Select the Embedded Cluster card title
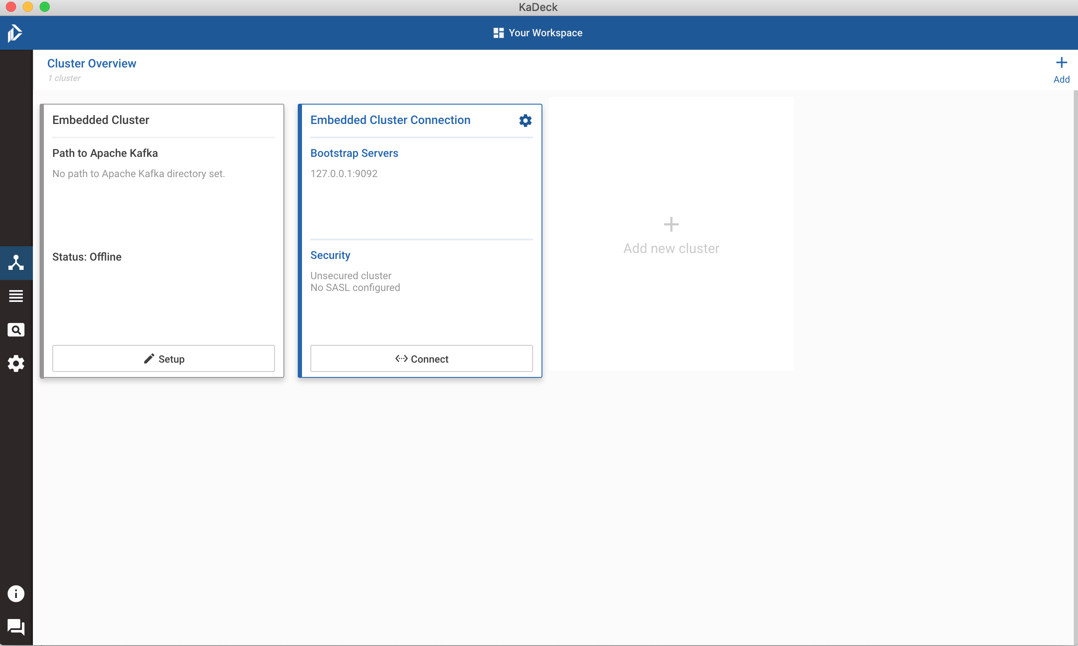 (100, 120)
